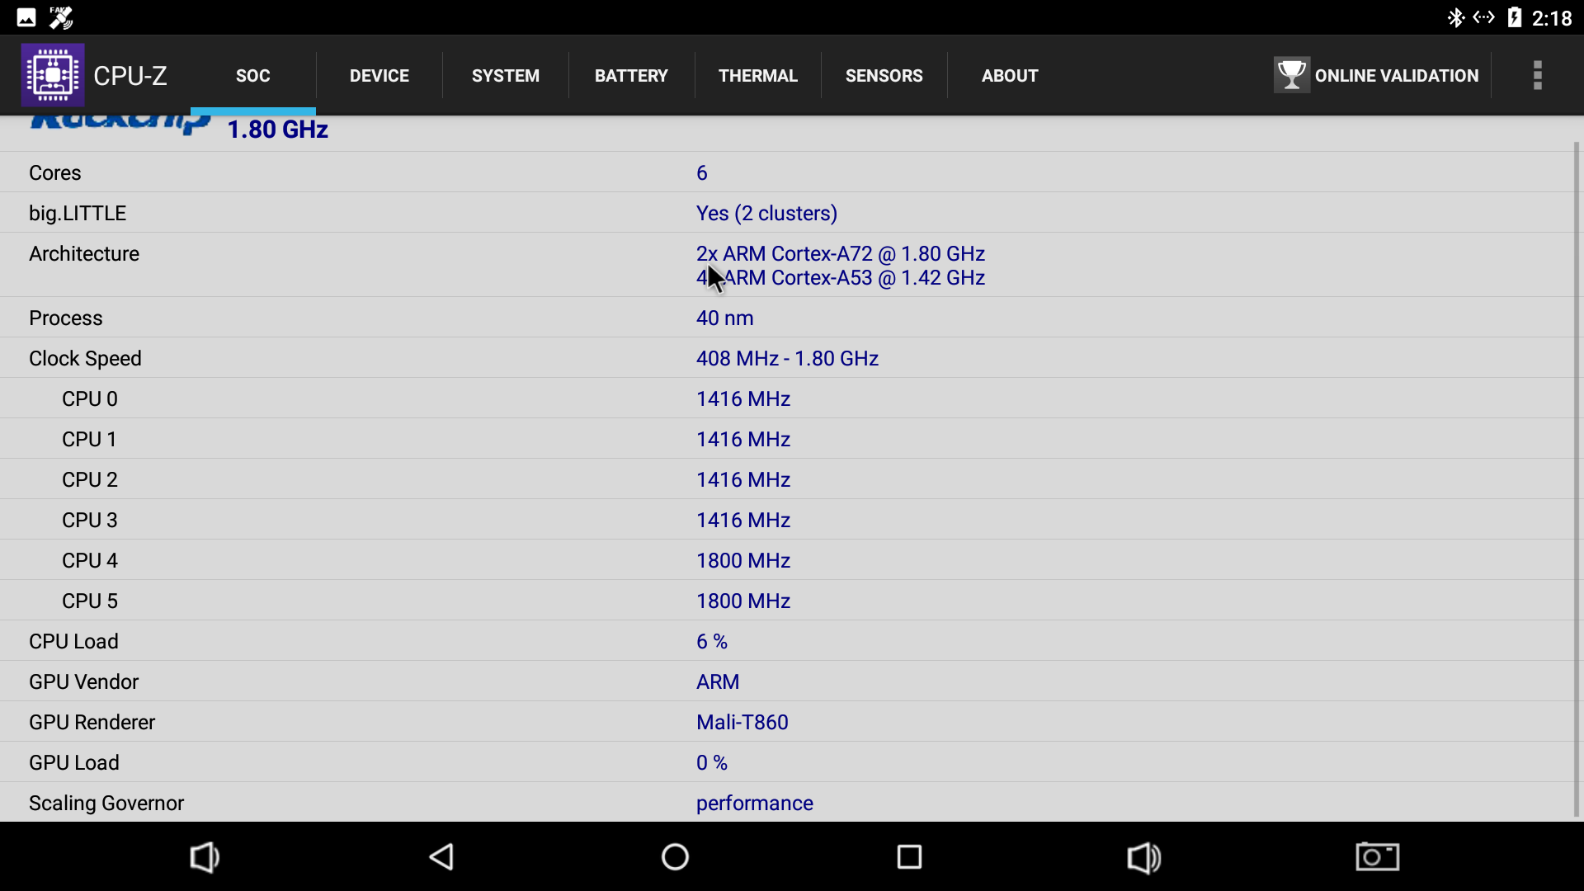Take a screenshot with camera icon
The width and height of the screenshot is (1584, 891).
click(1378, 856)
